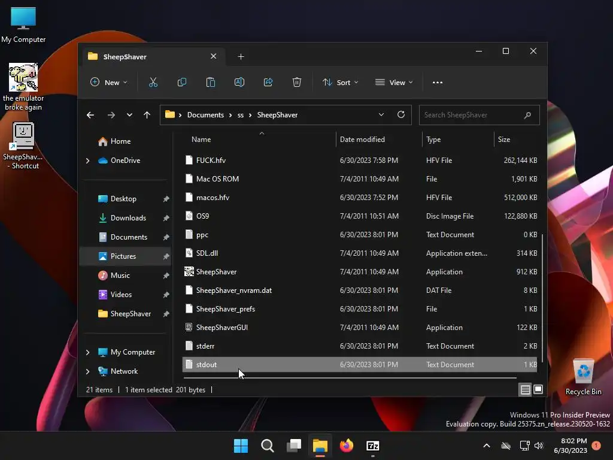Launch Firefox from taskbar

347,446
